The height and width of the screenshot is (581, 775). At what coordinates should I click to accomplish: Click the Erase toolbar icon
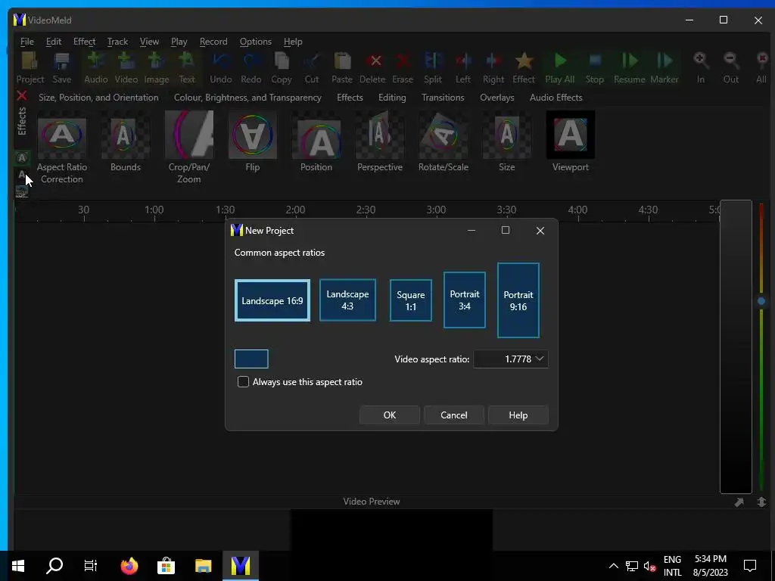pos(403,67)
